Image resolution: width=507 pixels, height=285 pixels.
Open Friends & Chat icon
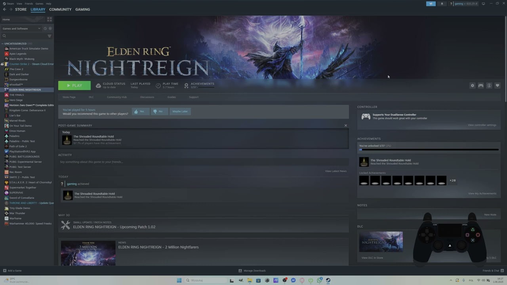502,271
